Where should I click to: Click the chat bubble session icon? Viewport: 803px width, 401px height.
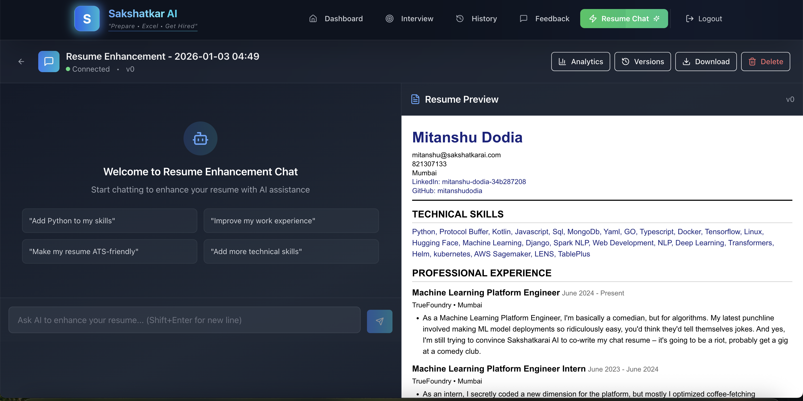coord(49,62)
